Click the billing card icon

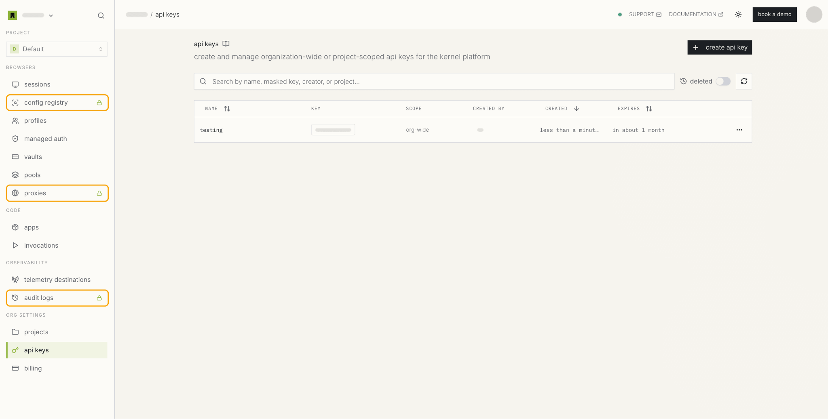(x=15, y=368)
